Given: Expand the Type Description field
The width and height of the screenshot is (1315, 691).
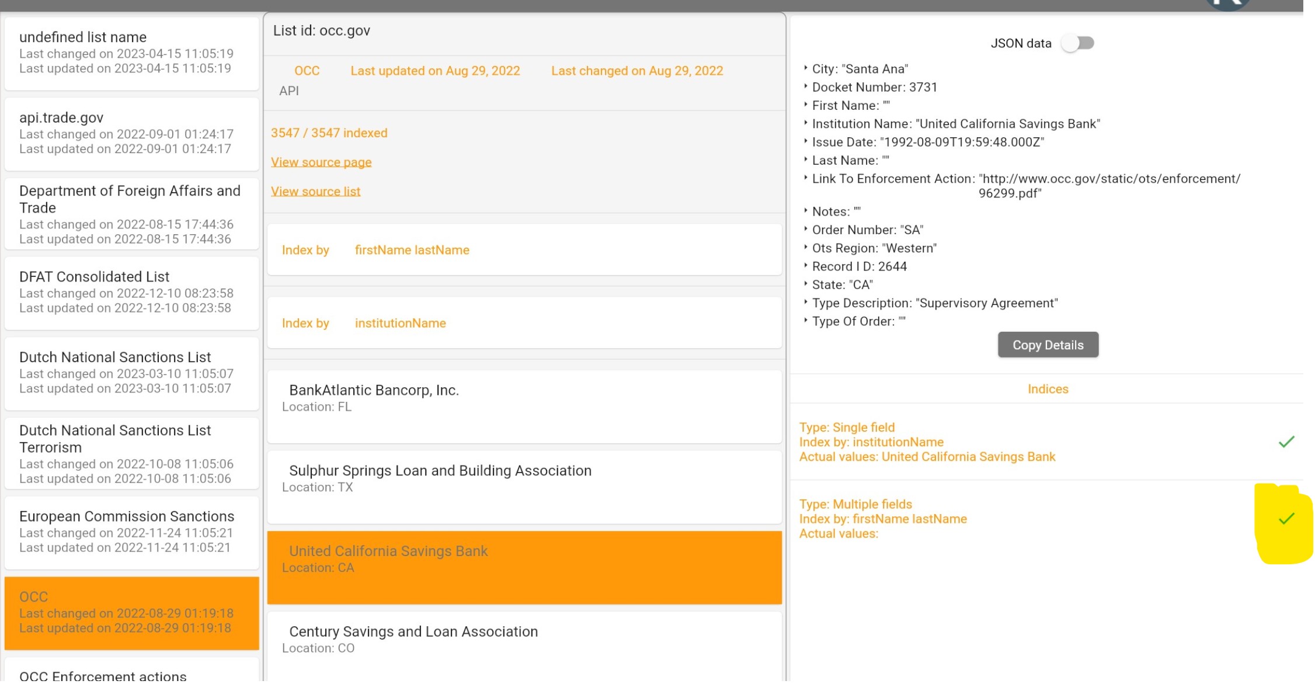Looking at the screenshot, I should pyautogui.click(x=806, y=303).
